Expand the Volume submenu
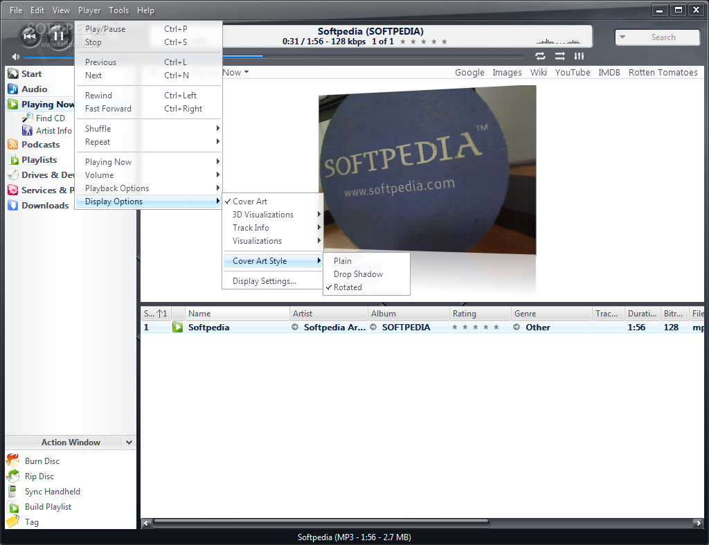The width and height of the screenshot is (709, 545). coord(148,175)
